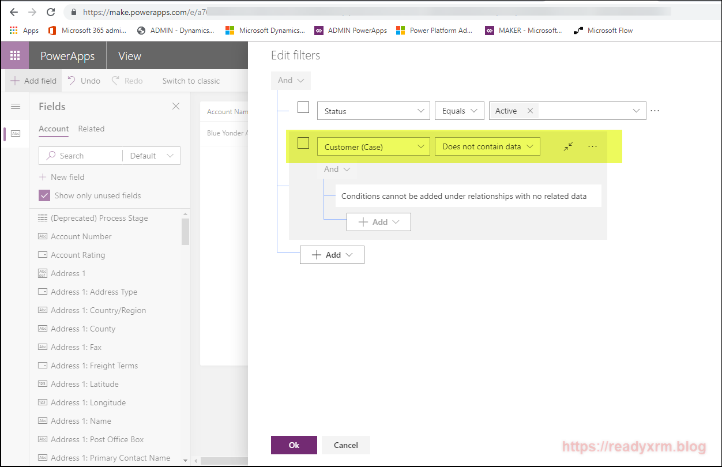Click the browser reload icon
The width and height of the screenshot is (722, 467).
(51, 12)
